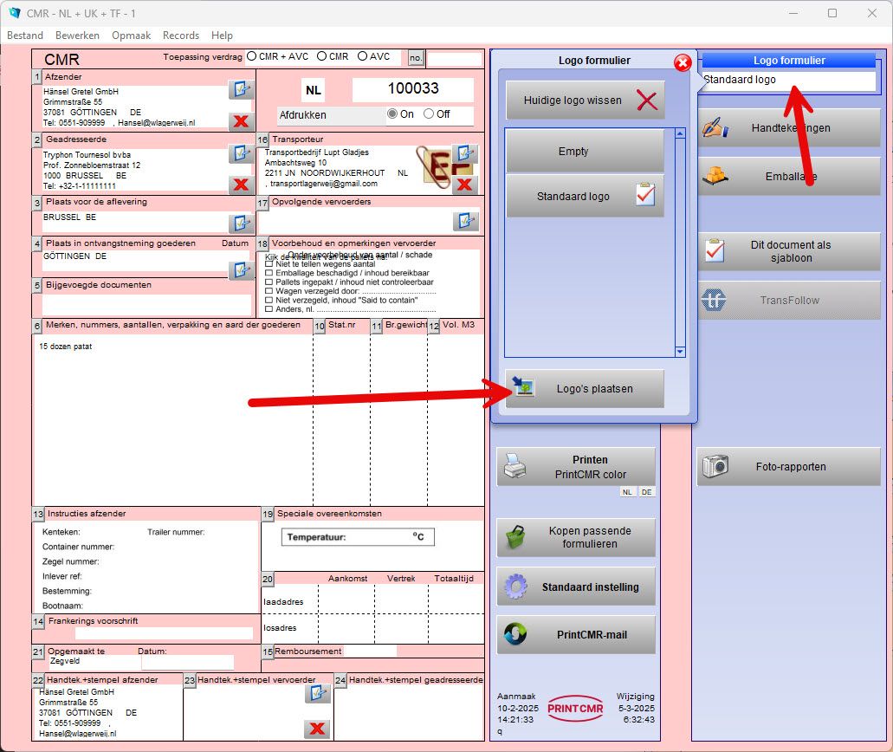
Task: Delete Handtek.+stempel vervoerder with red X
Action: 317,729
